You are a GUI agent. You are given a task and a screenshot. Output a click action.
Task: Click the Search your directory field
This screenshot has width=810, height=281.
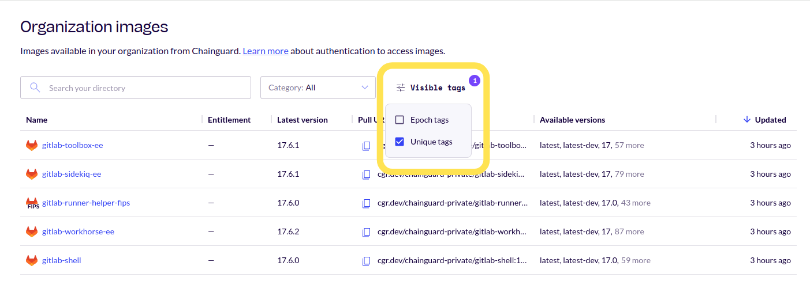pyautogui.click(x=144, y=88)
